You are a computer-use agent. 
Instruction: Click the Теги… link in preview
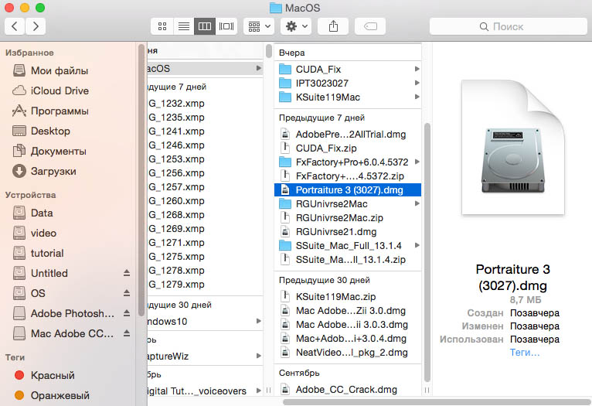pos(525,353)
